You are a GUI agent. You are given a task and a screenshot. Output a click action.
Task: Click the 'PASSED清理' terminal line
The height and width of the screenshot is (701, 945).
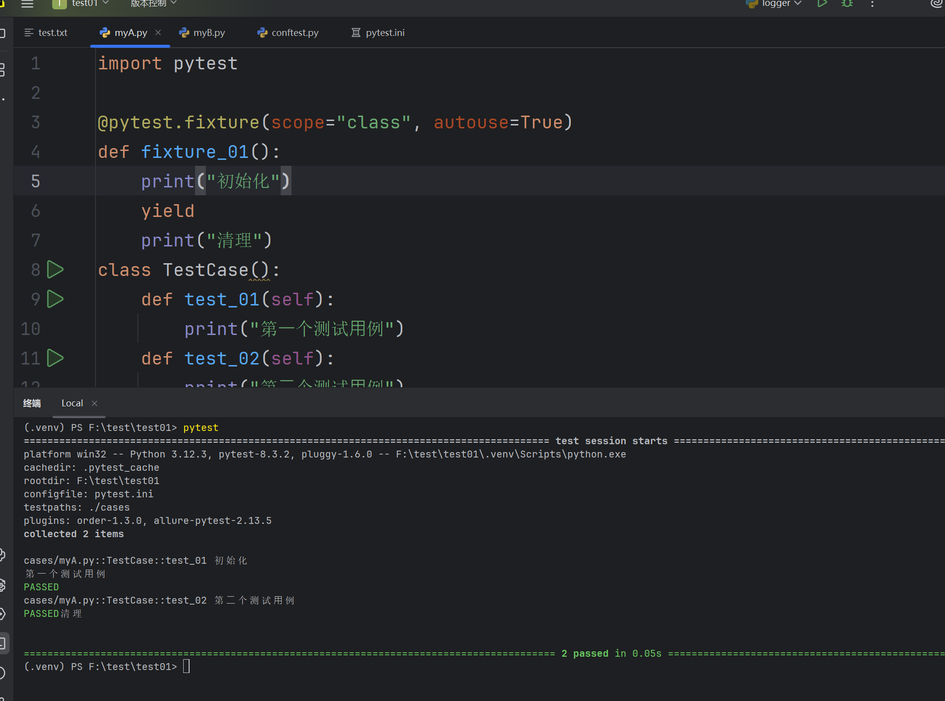53,613
